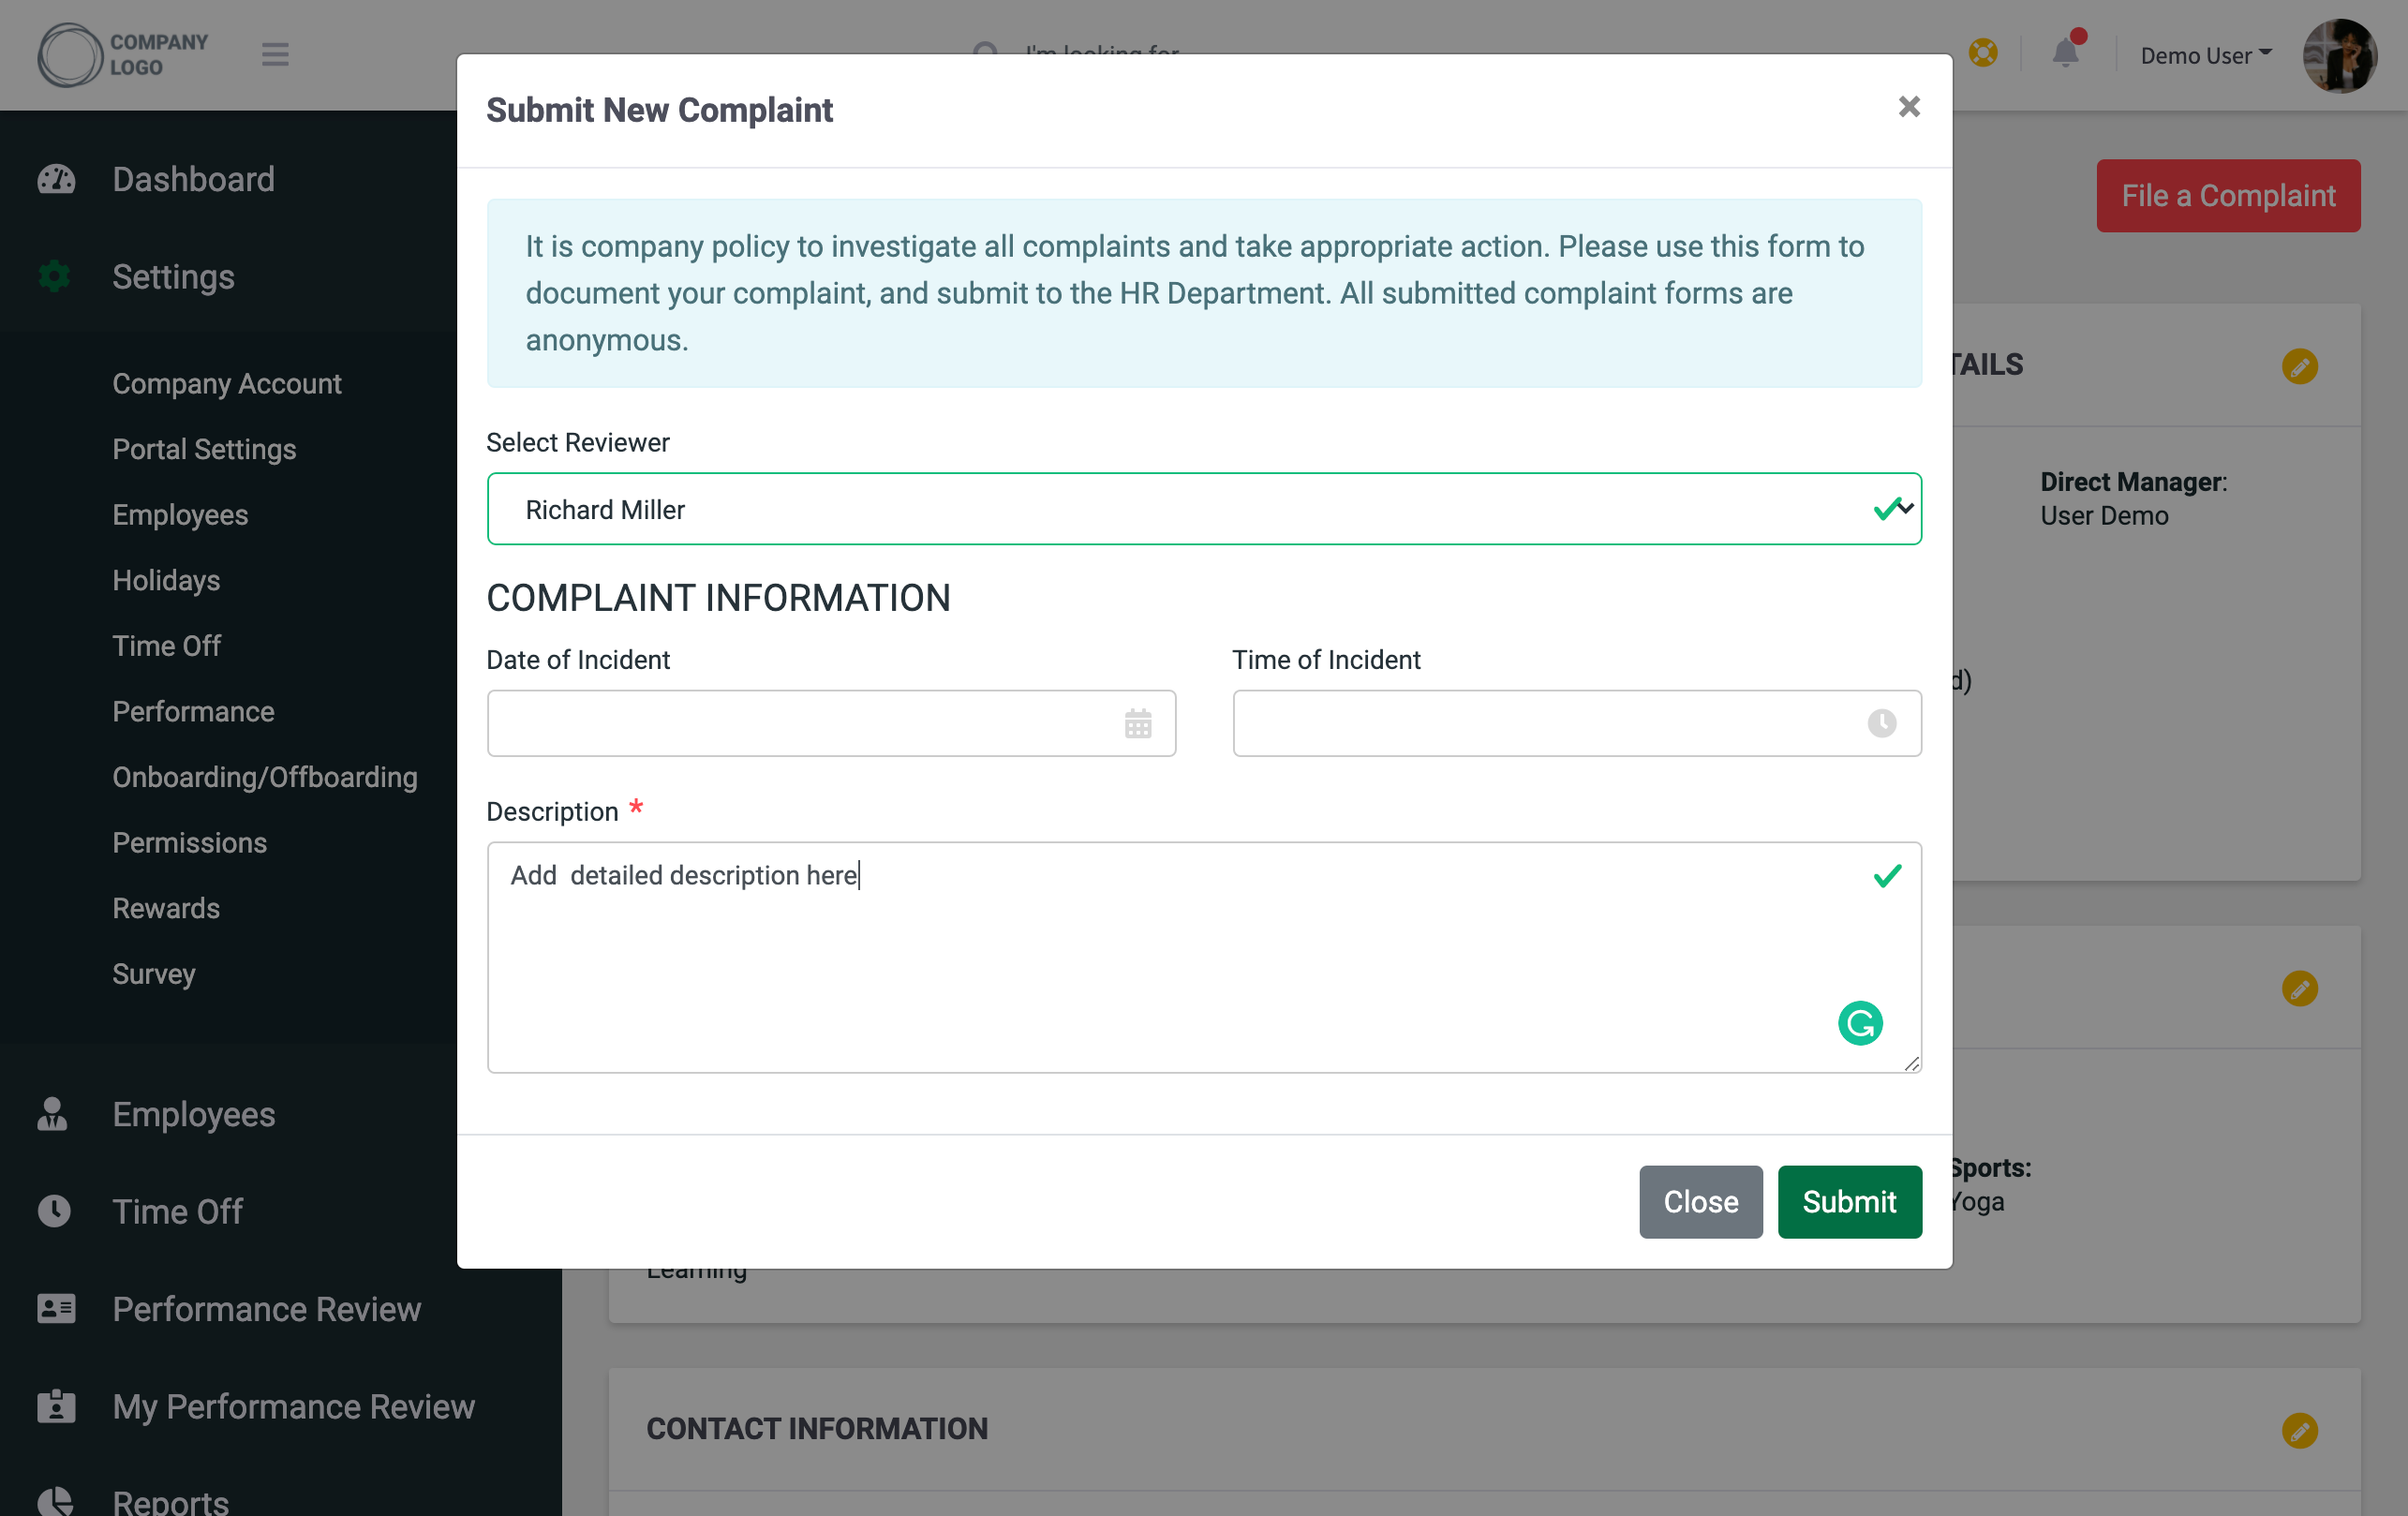Click the Settings gear icon
The image size is (2408, 1516).
tap(54, 276)
